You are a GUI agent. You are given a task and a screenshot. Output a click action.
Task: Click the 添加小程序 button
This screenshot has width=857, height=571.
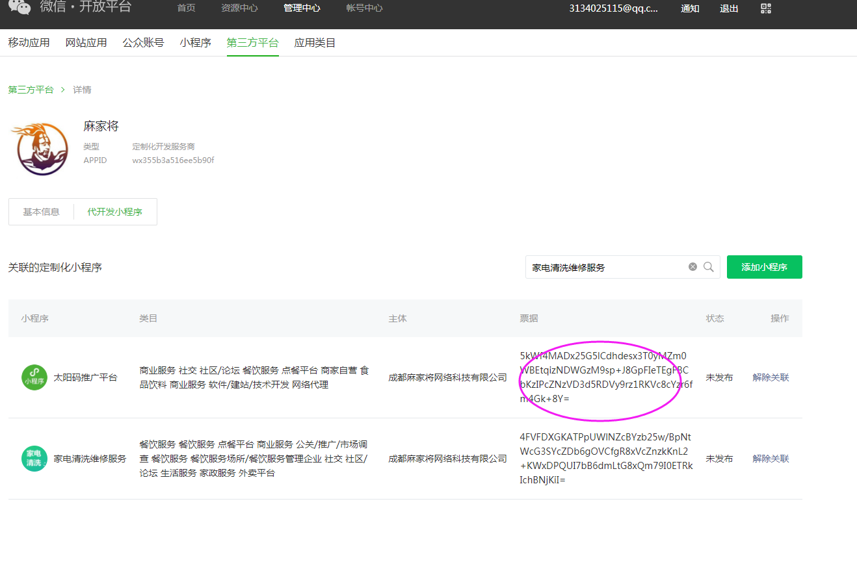tap(765, 267)
